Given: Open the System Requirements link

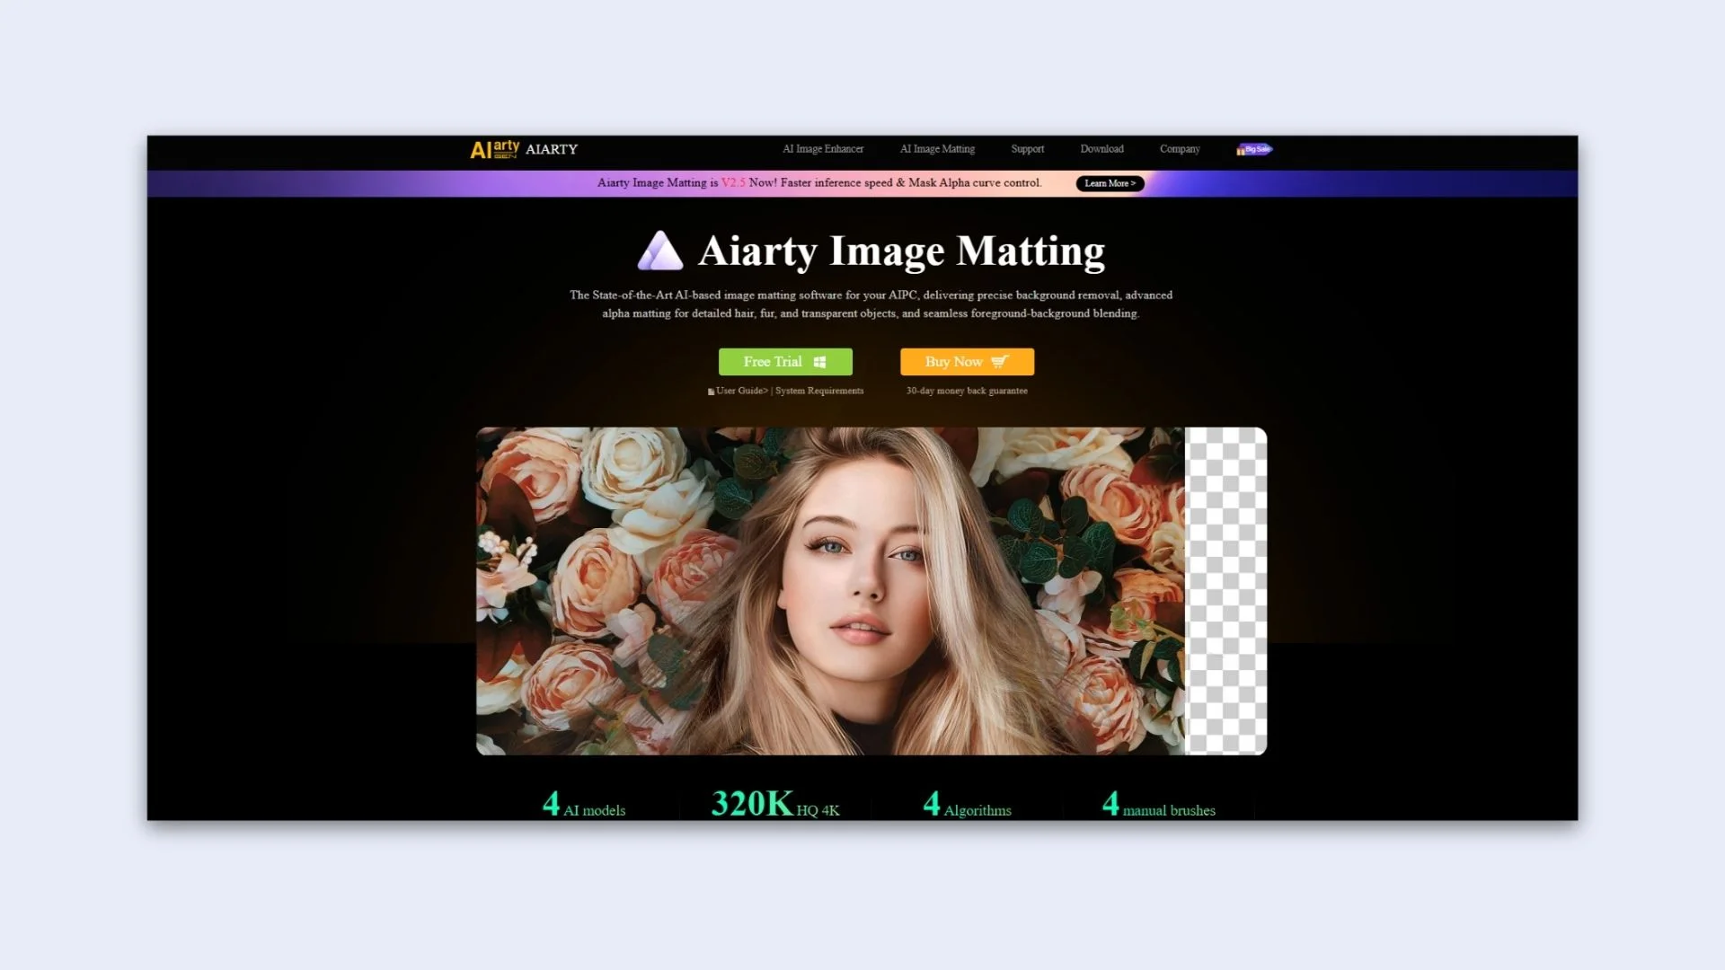Looking at the screenshot, I should coord(818,391).
